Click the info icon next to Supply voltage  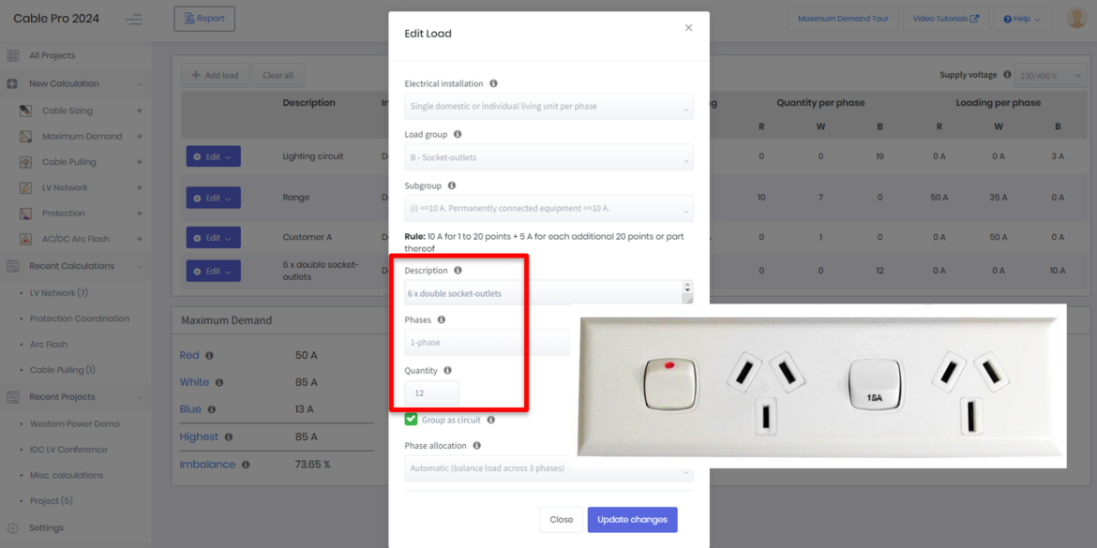click(x=1007, y=75)
